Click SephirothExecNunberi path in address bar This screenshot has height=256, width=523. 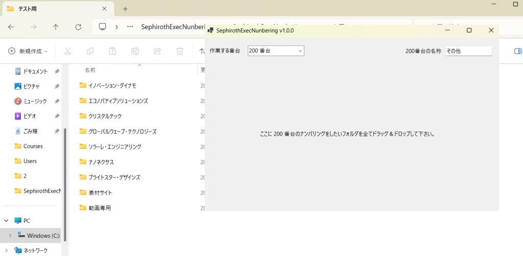174,27
